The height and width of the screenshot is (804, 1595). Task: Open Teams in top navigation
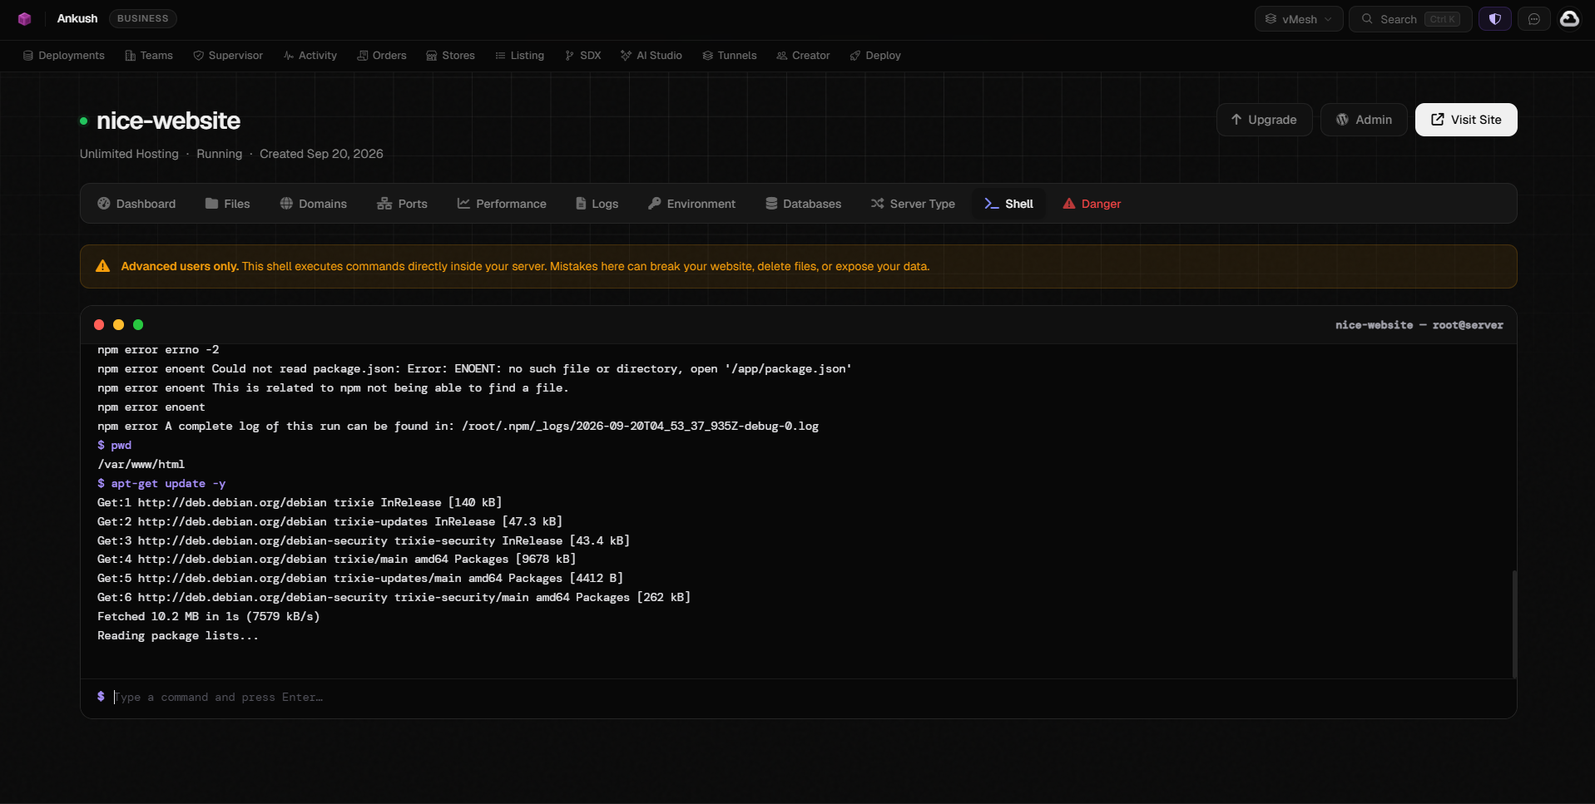point(149,56)
